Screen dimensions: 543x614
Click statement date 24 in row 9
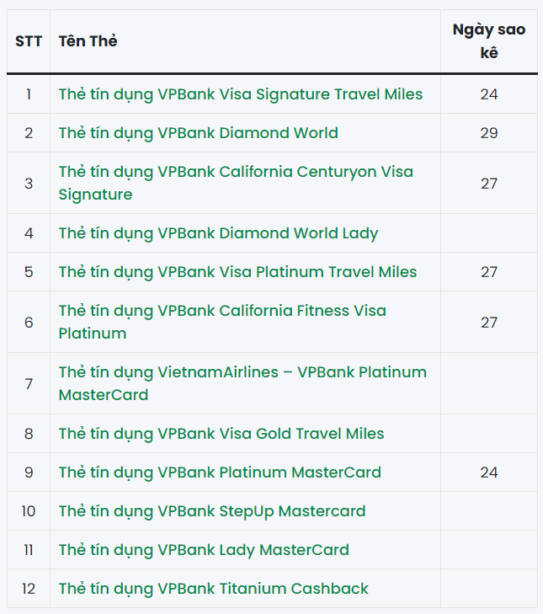point(489,473)
